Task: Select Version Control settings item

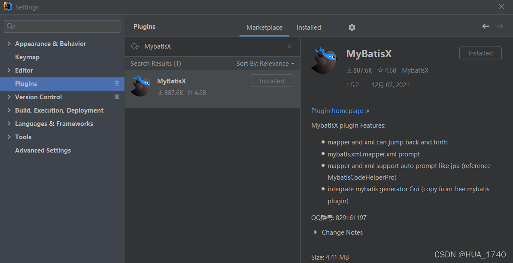Action: [x=38, y=97]
